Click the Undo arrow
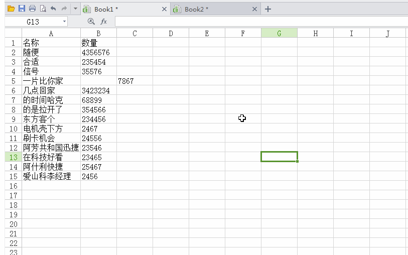408x255 pixels. click(53, 9)
